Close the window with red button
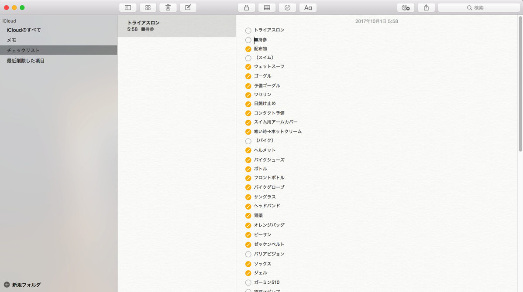The height and width of the screenshot is (292, 523). [x=7, y=8]
